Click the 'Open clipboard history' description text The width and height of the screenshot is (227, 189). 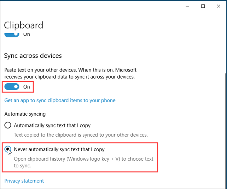pyautogui.click(x=83, y=162)
